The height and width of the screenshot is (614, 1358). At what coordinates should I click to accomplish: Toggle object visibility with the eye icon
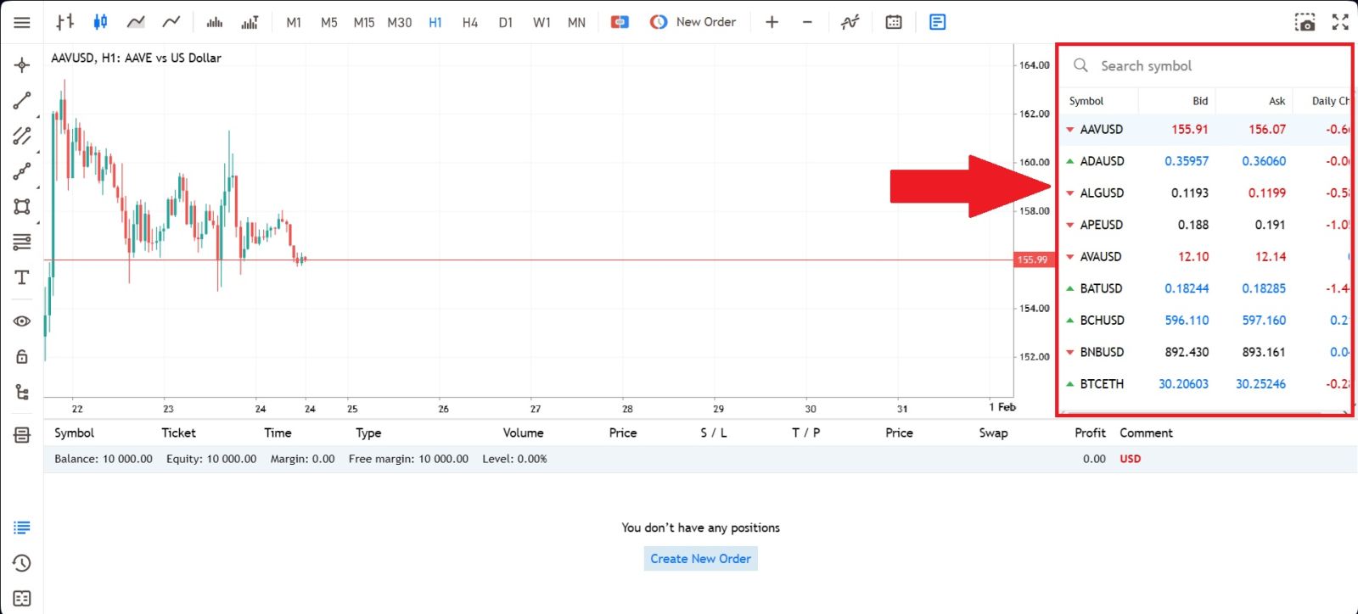[x=22, y=321]
